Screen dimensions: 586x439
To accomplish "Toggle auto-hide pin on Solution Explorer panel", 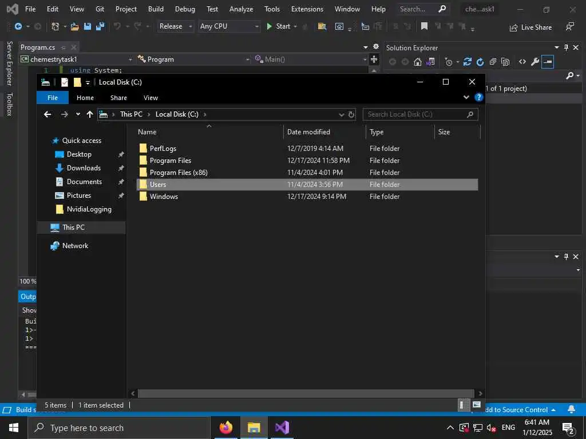I will coord(566,47).
